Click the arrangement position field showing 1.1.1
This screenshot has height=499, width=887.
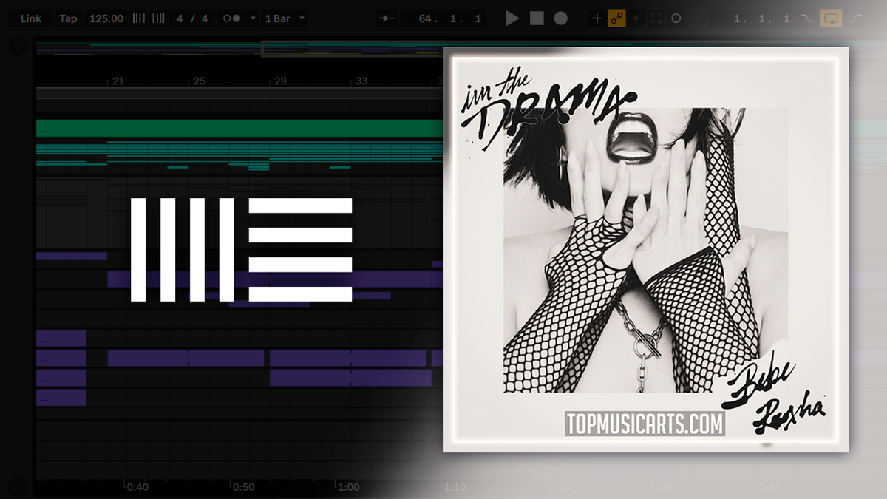click(x=761, y=18)
